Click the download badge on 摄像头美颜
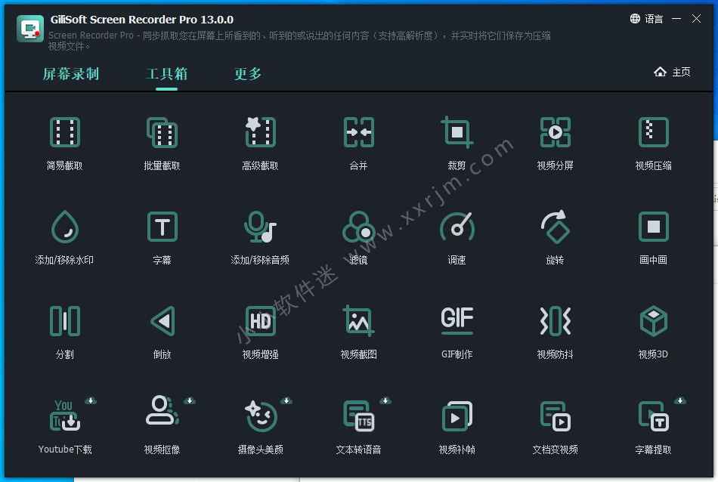 [x=286, y=401]
